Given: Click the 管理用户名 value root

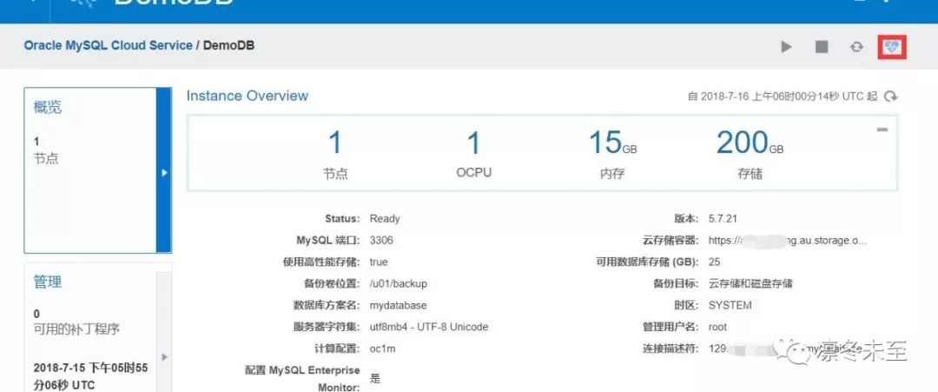Looking at the screenshot, I should [x=718, y=327].
